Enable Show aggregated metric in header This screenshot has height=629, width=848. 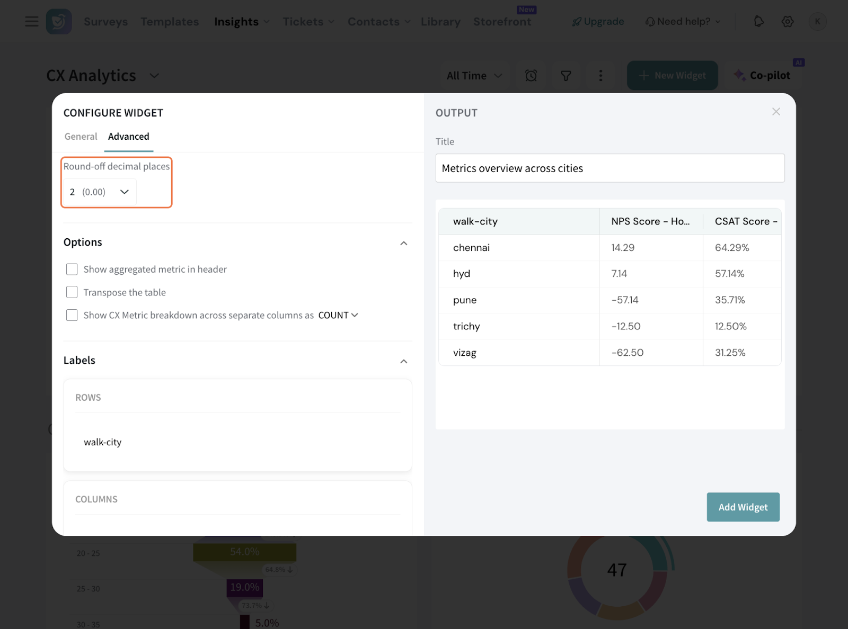(72, 269)
